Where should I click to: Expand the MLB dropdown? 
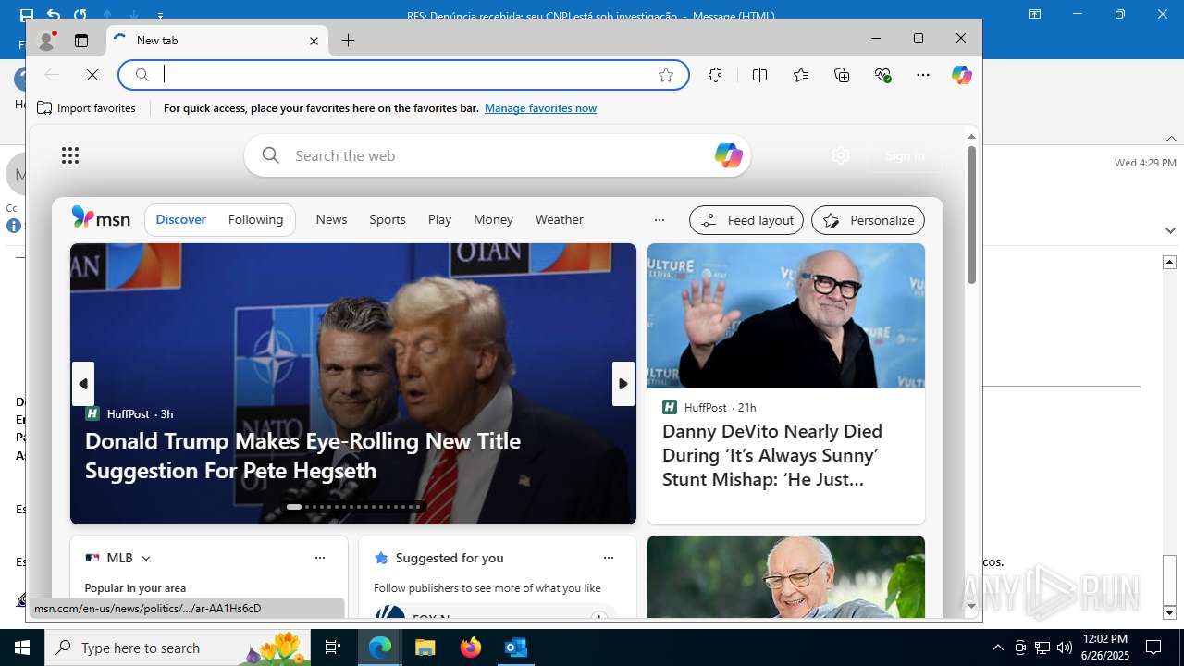point(146,558)
